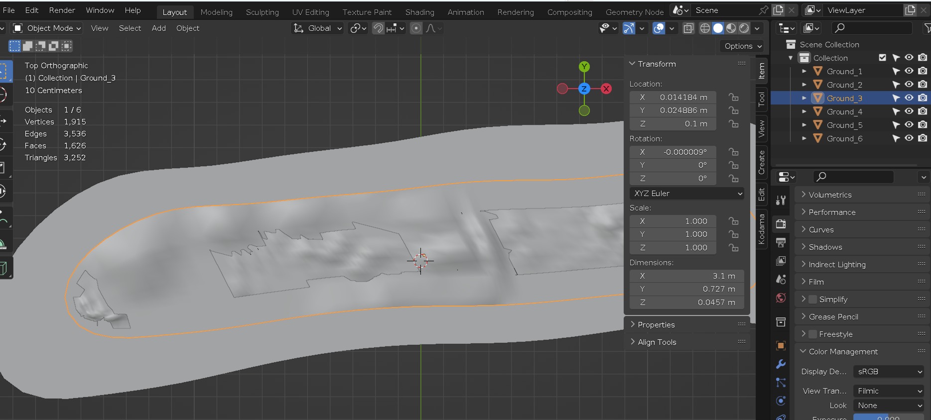Switch viewport to wireframe shading
The image size is (931, 420).
[x=705, y=28]
